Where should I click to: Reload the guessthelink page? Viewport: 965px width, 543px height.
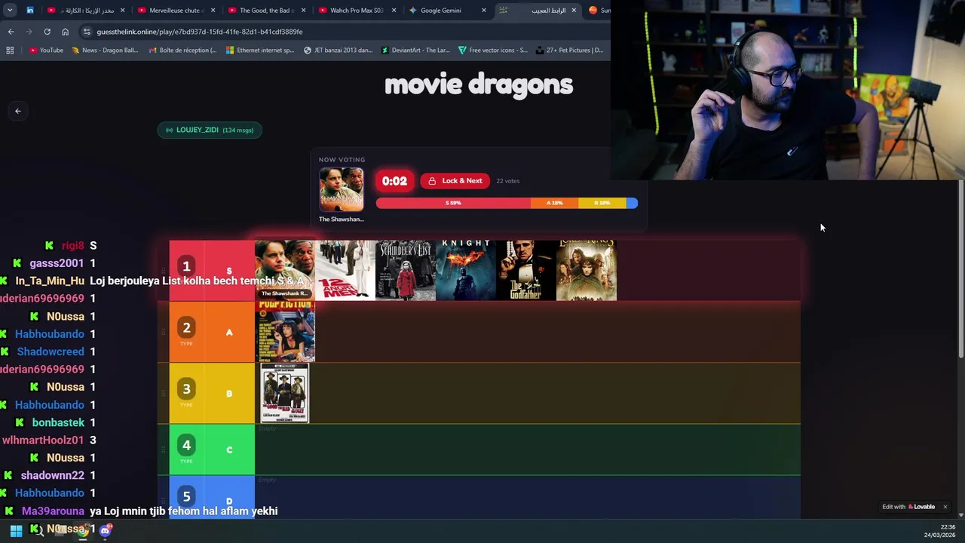pyautogui.click(x=47, y=32)
